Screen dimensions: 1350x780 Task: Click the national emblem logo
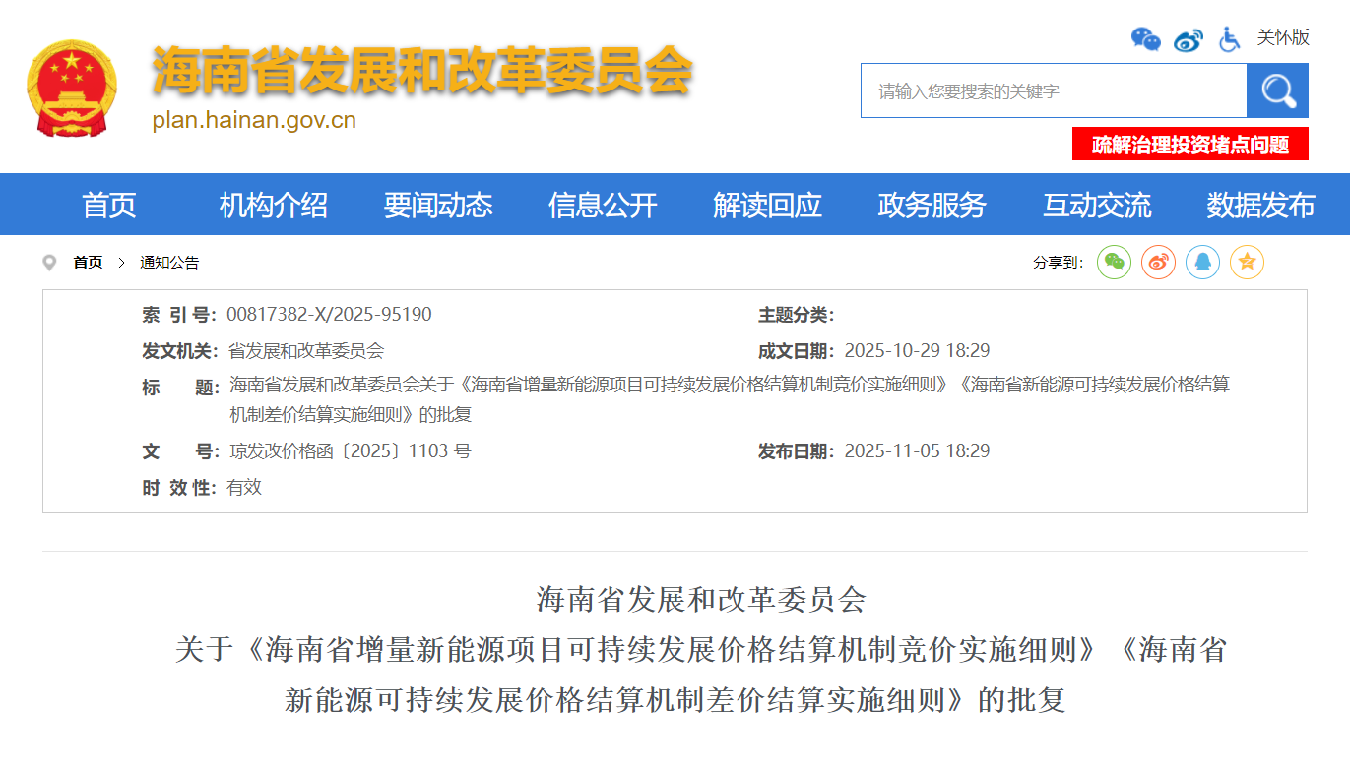coord(72,89)
